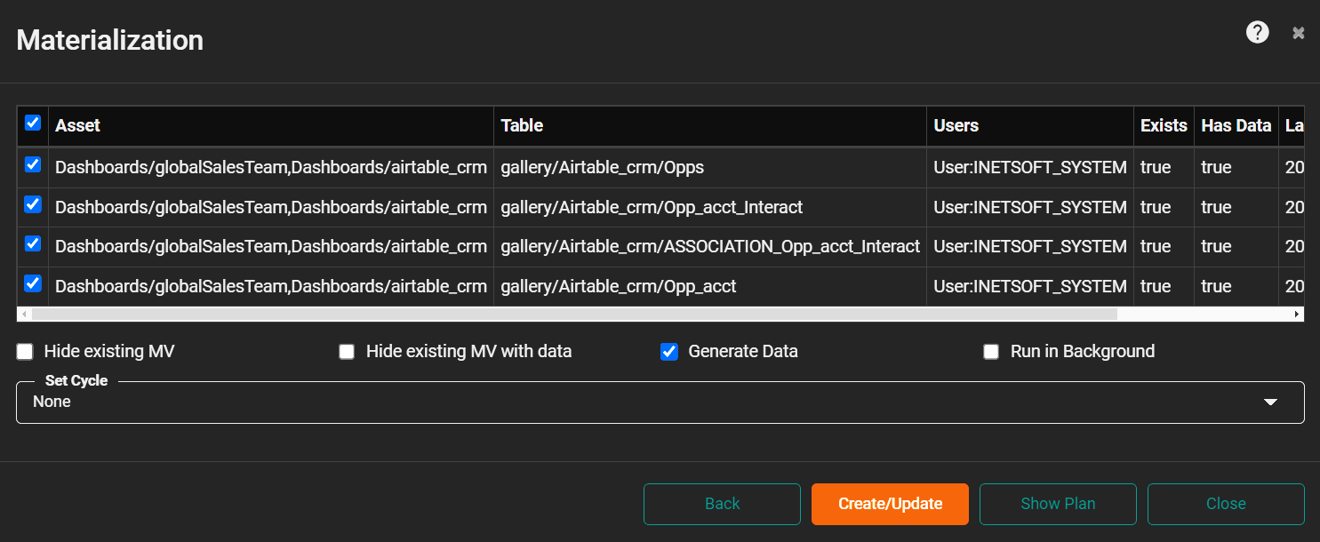This screenshot has width=1320, height=542.
Task: Click the Back button
Action: 722,504
